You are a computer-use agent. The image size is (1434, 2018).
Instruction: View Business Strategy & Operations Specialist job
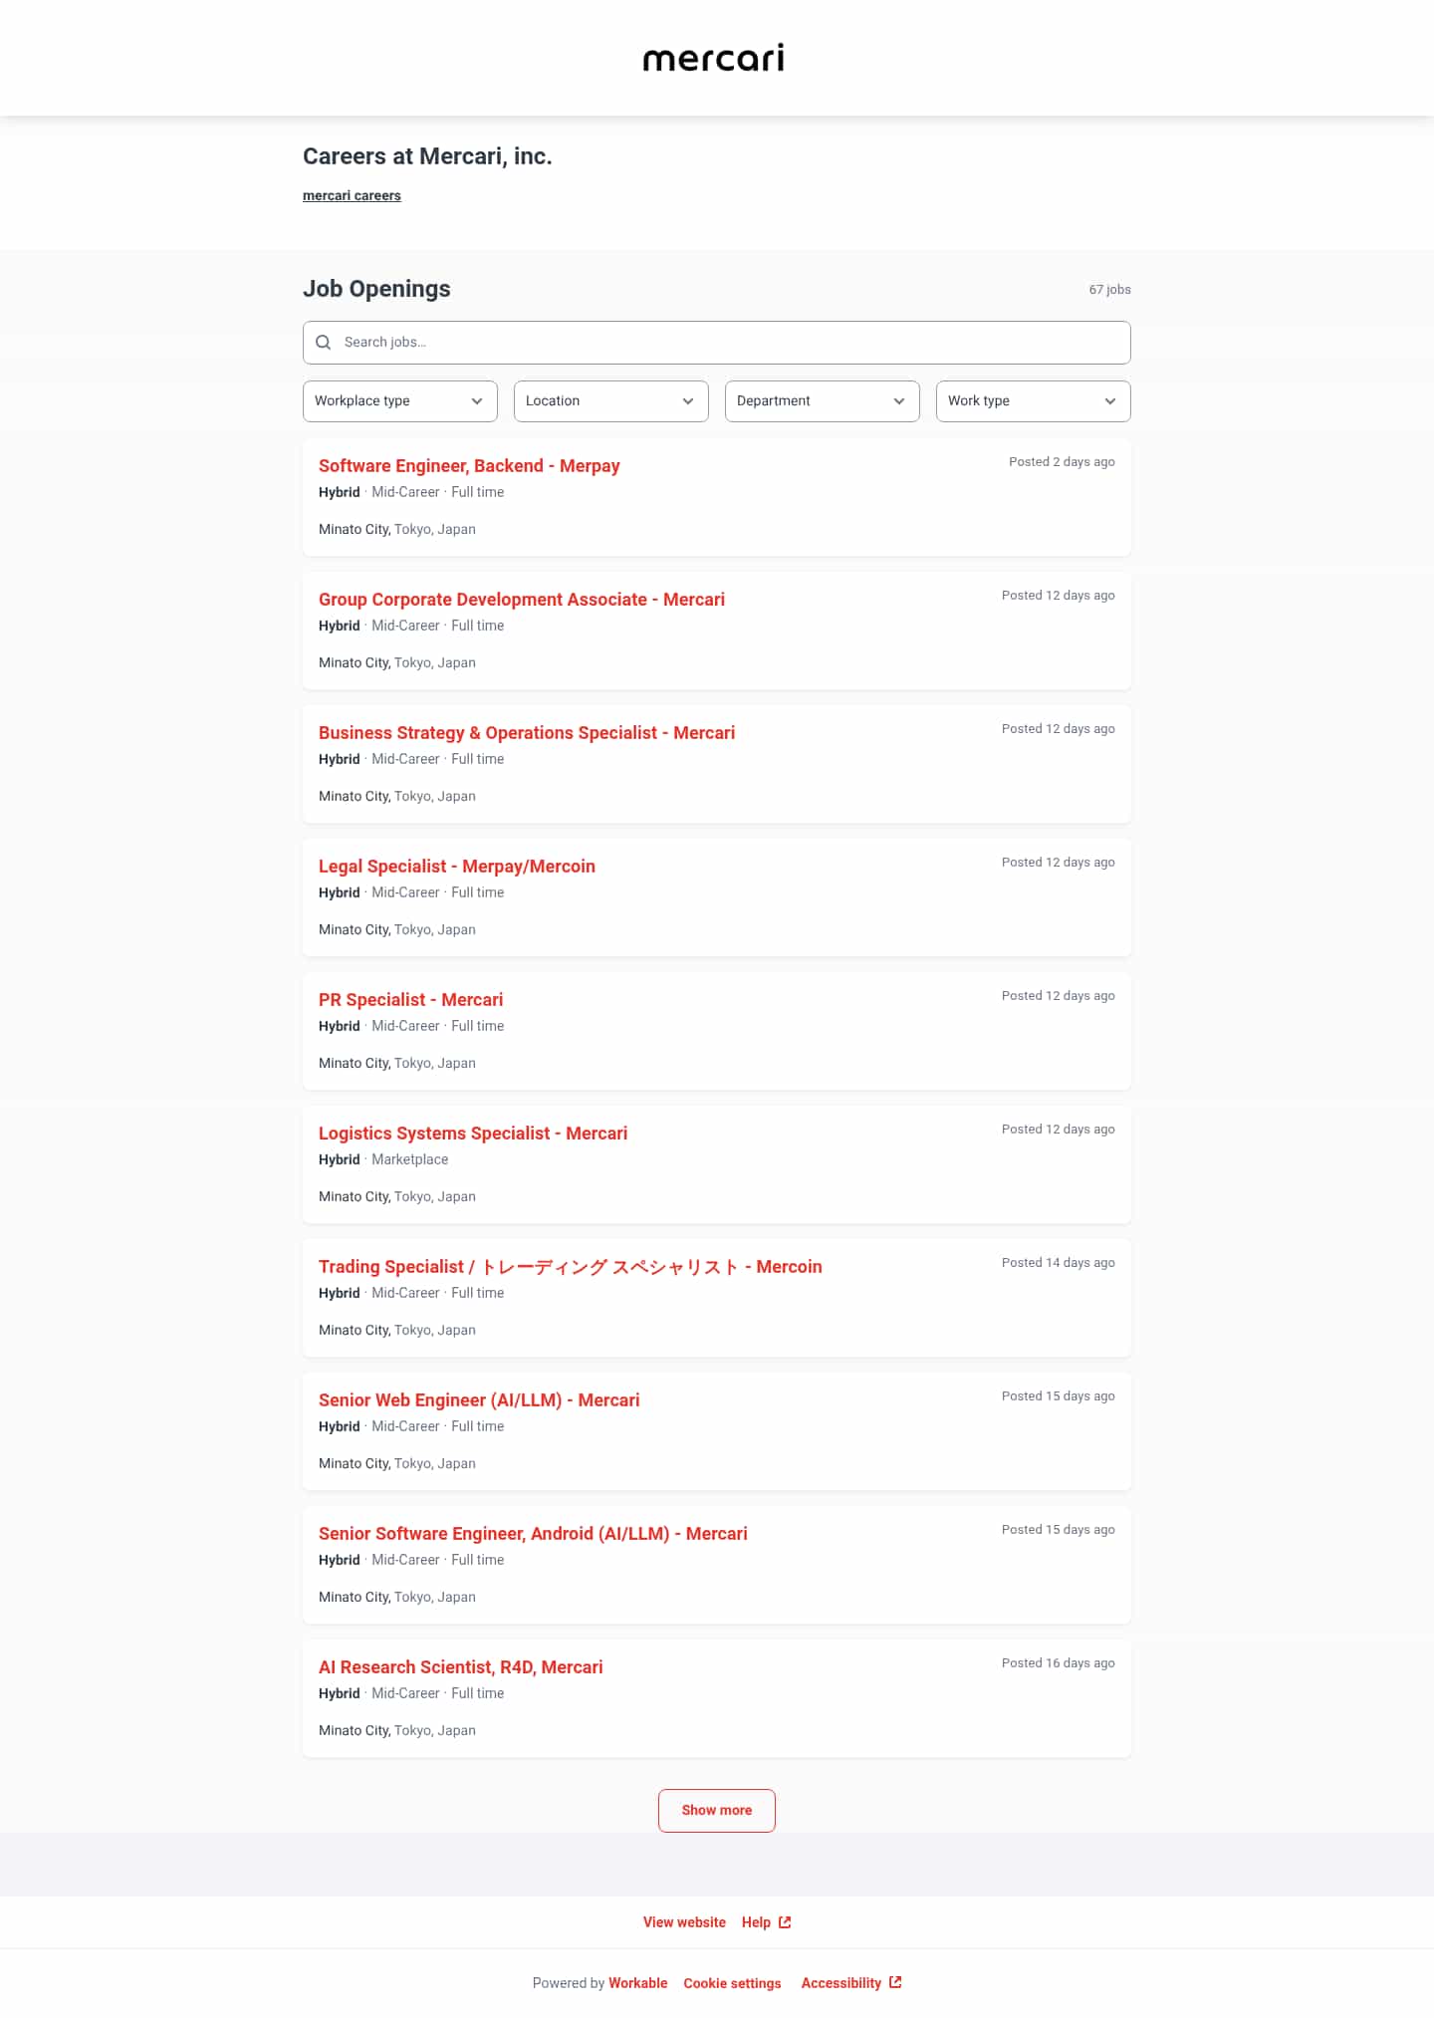pos(527,733)
